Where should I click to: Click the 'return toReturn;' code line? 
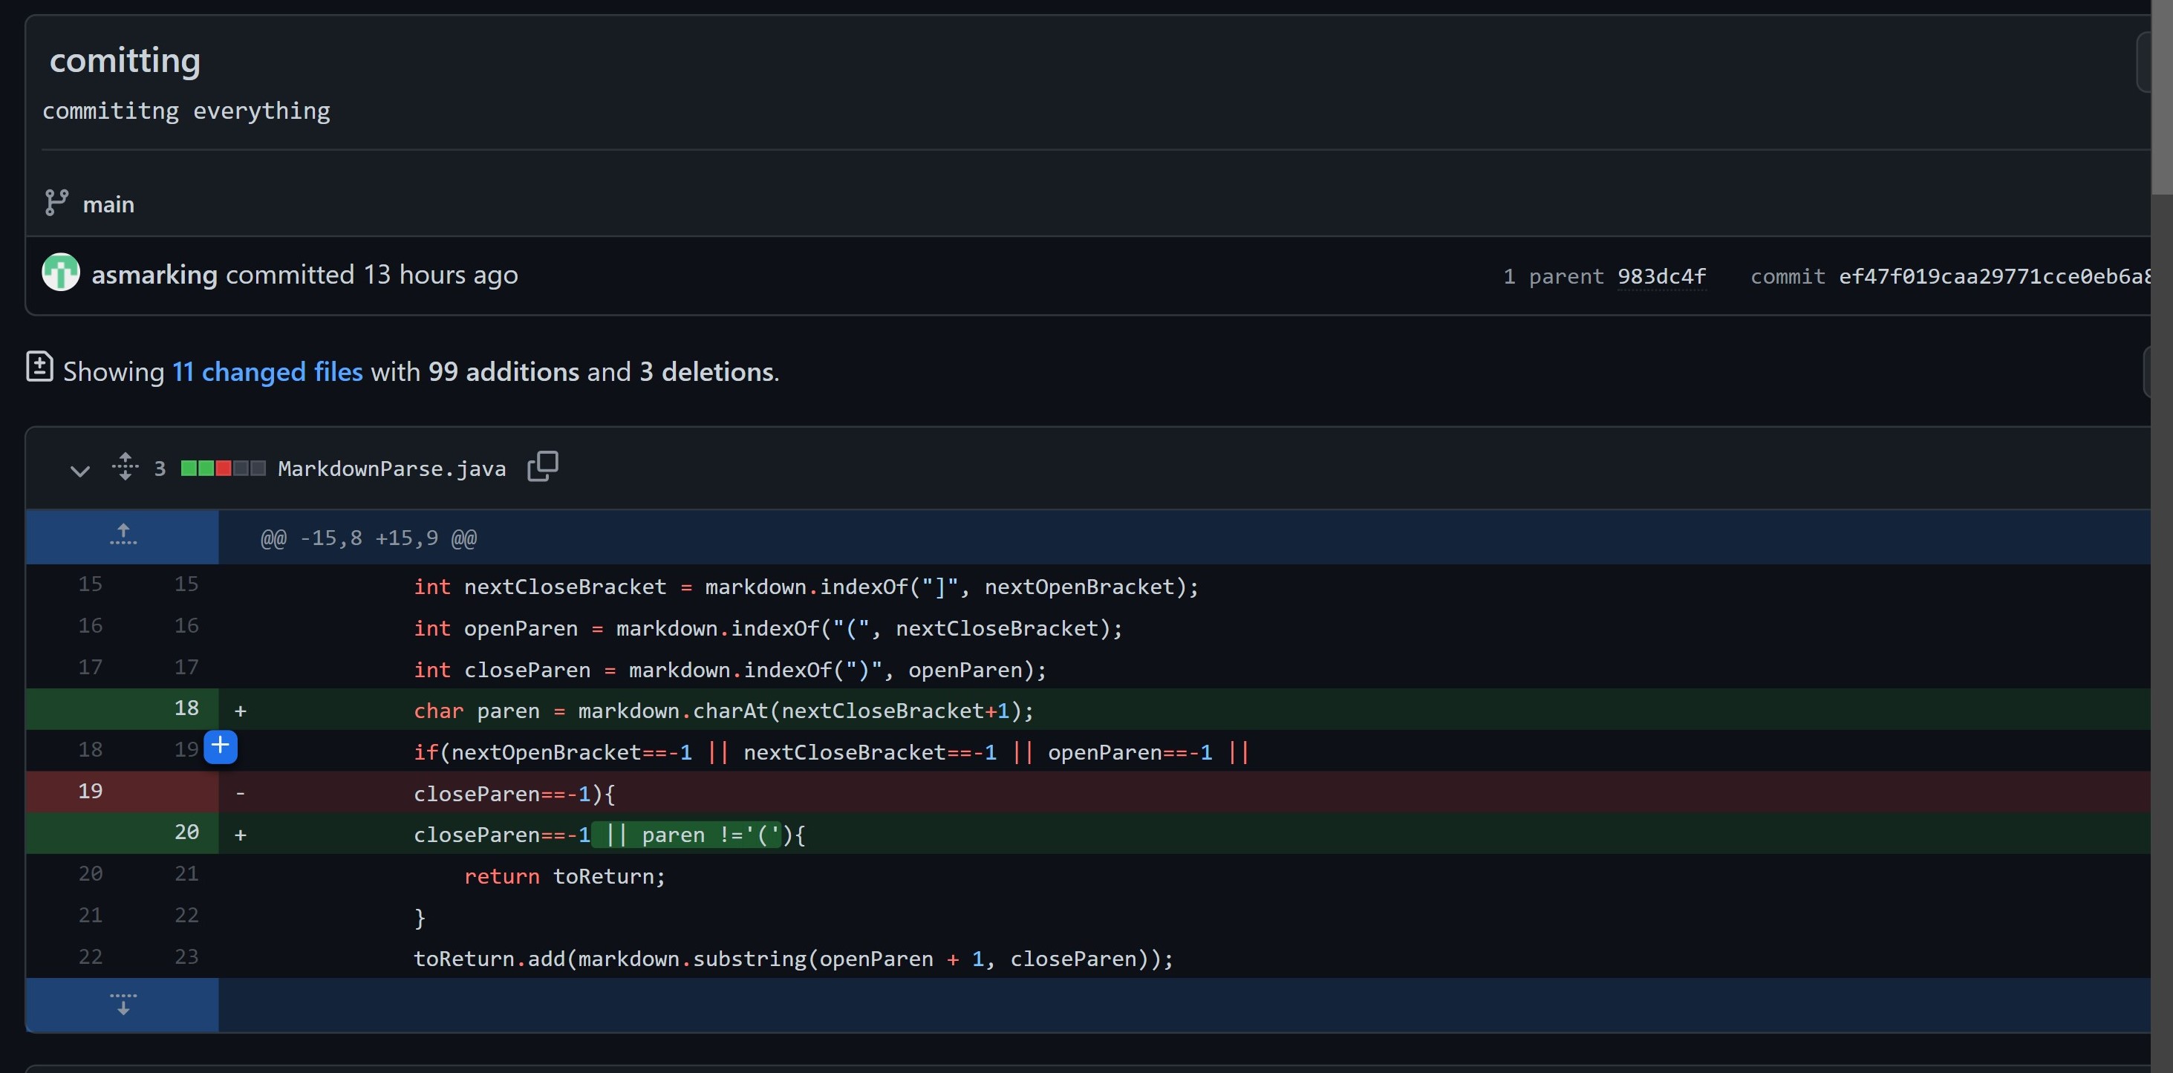[x=564, y=875]
